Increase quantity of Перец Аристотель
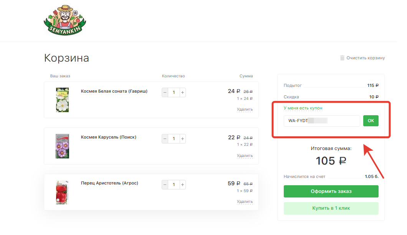This screenshot has width=407, height=235. point(182,184)
